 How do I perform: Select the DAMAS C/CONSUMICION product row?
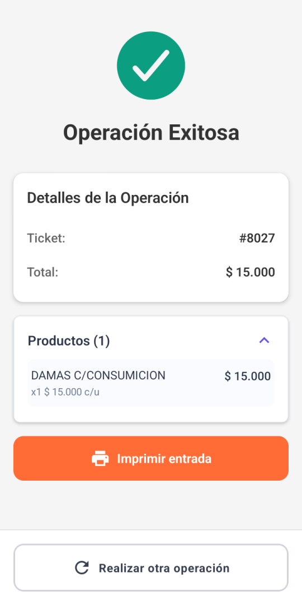pyautogui.click(x=151, y=383)
